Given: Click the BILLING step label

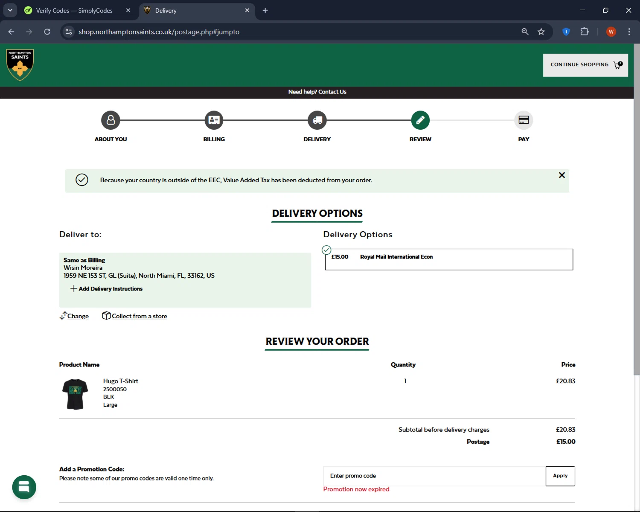Looking at the screenshot, I should [214, 139].
